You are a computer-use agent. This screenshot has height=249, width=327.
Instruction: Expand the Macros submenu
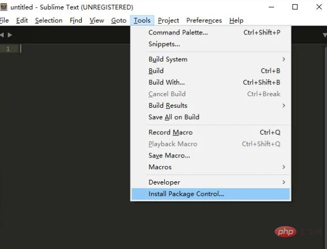pos(211,167)
